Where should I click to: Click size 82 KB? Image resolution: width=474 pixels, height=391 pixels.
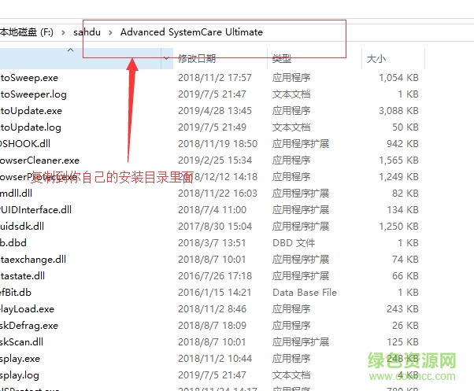[405, 194]
